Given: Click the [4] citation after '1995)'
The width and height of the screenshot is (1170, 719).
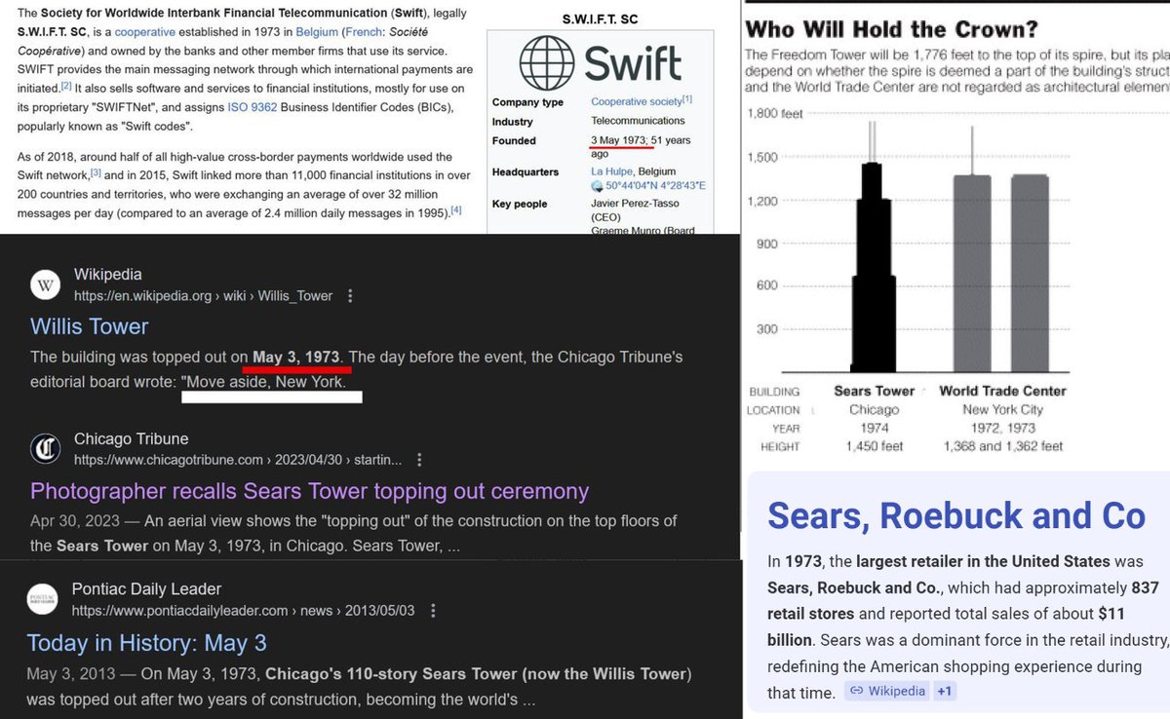Looking at the screenshot, I should (x=455, y=210).
